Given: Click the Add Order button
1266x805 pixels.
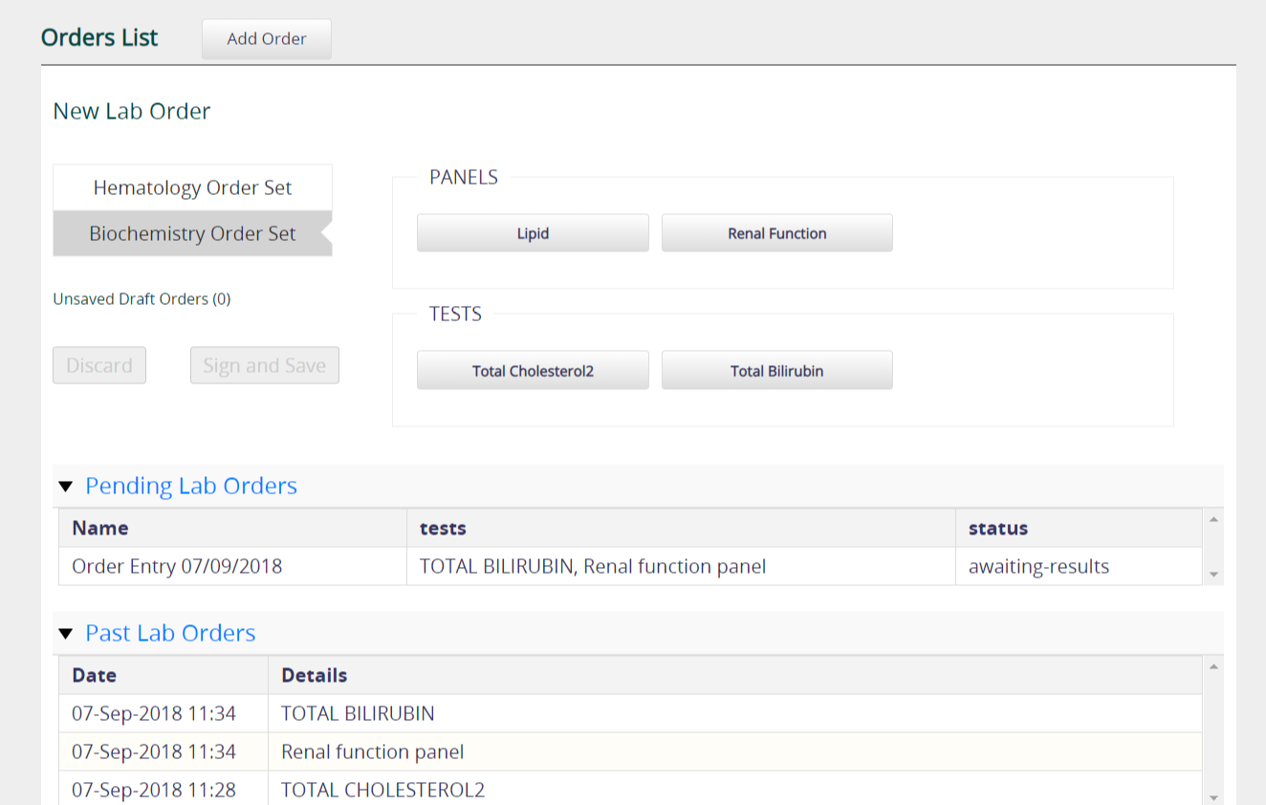Looking at the screenshot, I should click(266, 38).
